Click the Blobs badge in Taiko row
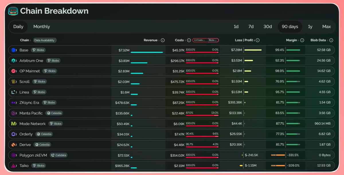 [x=39, y=166]
